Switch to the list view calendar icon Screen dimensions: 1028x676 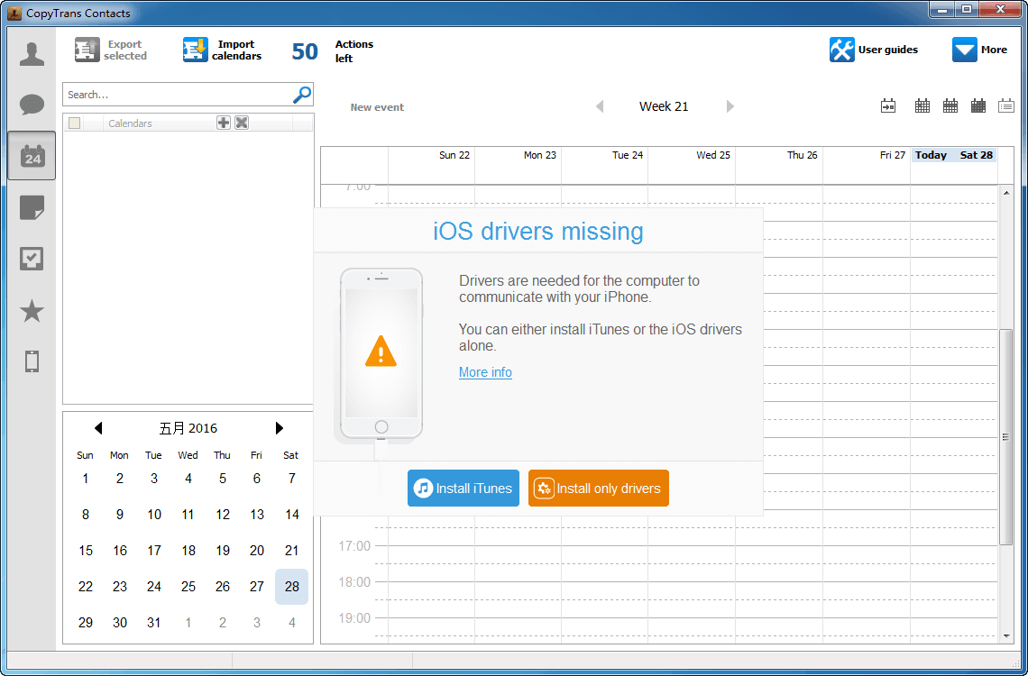(x=1006, y=106)
